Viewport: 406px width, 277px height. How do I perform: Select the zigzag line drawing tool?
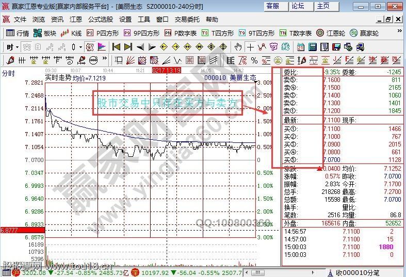click(262, 47)
